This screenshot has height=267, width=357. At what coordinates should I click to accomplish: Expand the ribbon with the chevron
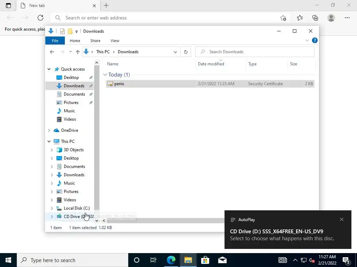click(x=307, y=40)
